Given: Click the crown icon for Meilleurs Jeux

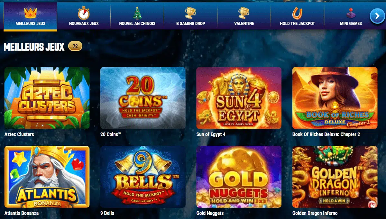Looking at the screenshot, I should point(31,13).
